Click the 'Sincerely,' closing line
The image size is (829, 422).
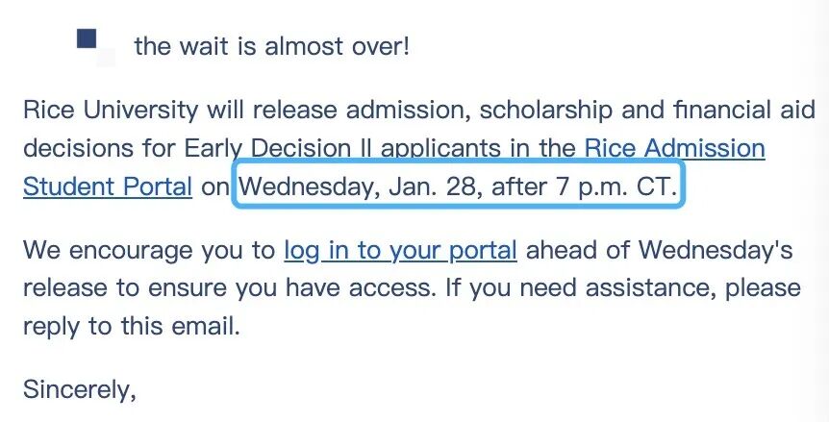(x=80, y=389)
